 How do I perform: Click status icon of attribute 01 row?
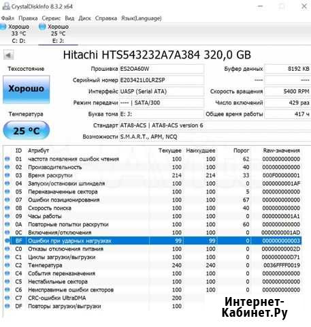pyautogui.click(x=7, y=159)
